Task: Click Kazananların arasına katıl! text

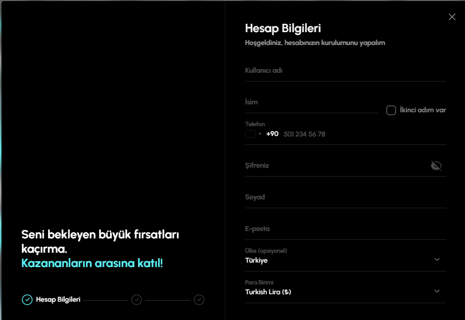Action: coord(92,263)
